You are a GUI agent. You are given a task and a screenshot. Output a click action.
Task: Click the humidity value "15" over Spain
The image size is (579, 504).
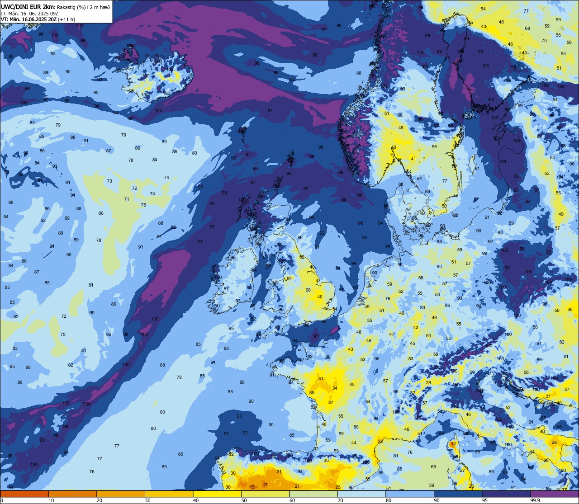[252, 487]
